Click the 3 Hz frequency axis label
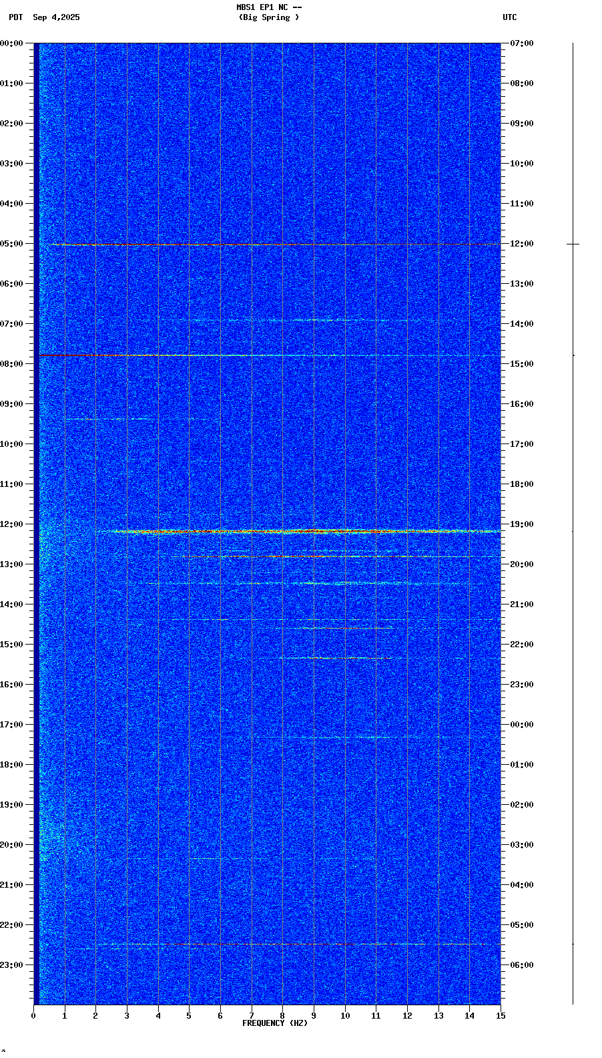602x1058 pixels. (127, 1016)
